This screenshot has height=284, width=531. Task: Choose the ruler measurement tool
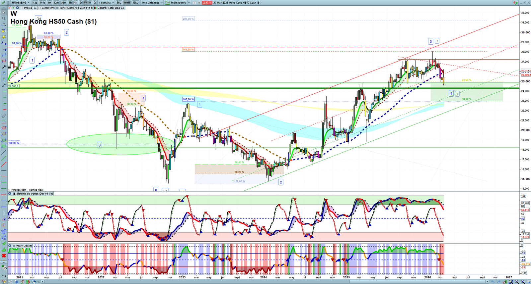(x=4, y=116)
